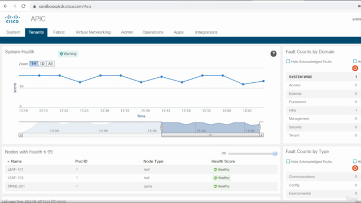The image size is (361, 203).
Task: Select the 1D zoom range
Action: coord(42,64)
